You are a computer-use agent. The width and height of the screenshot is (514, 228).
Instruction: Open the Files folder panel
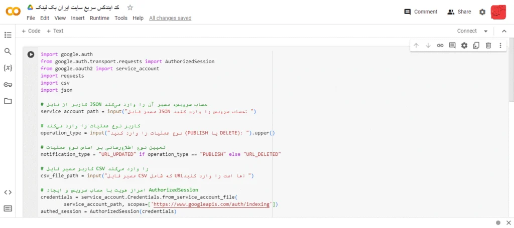tap(8, 101)
